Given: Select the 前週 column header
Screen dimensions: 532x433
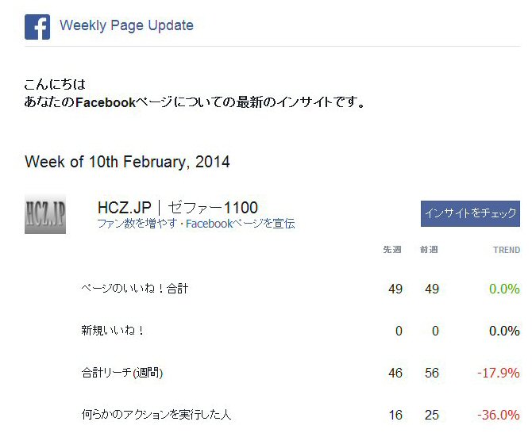Looking at the screenshot, I should (429, 250).
